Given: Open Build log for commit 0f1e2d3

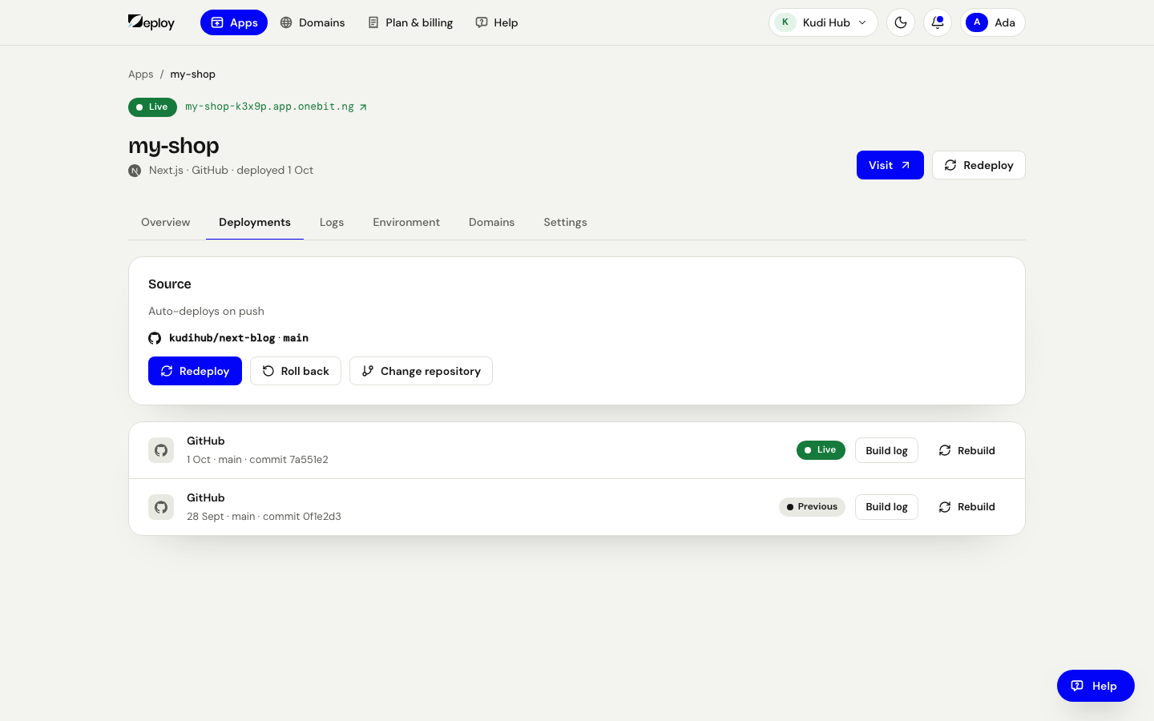Looking at the screenshot, I should click(x=886, y=507).
